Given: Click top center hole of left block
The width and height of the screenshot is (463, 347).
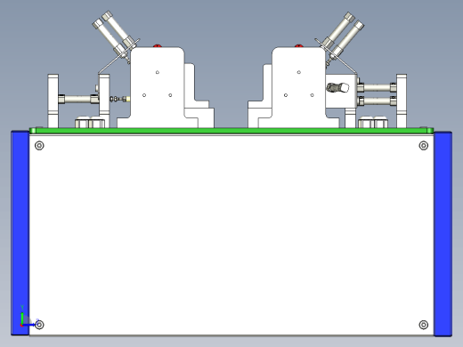Looking at the screenshot, I should 158,72.
